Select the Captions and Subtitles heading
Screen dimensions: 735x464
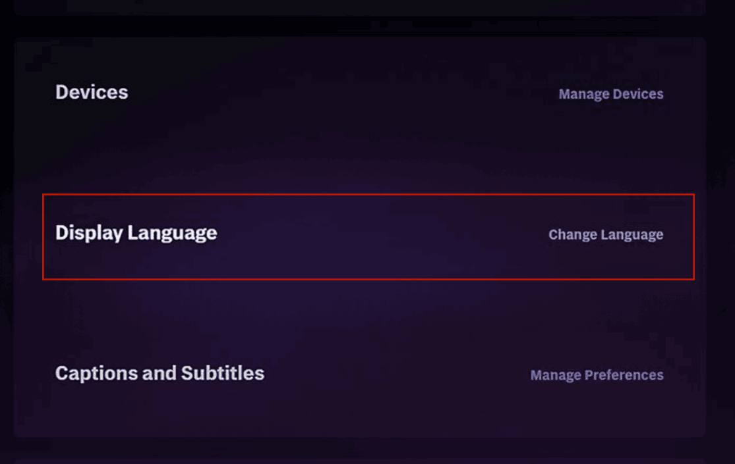tap(160, 373)
